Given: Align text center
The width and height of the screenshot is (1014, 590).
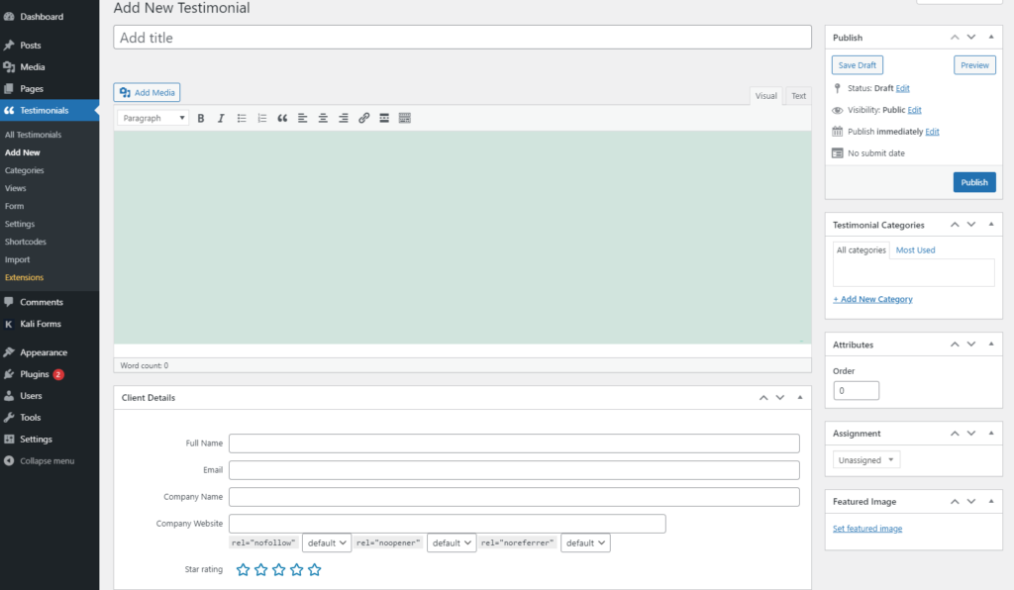Looking at the screenshot, I should point(323,118).
